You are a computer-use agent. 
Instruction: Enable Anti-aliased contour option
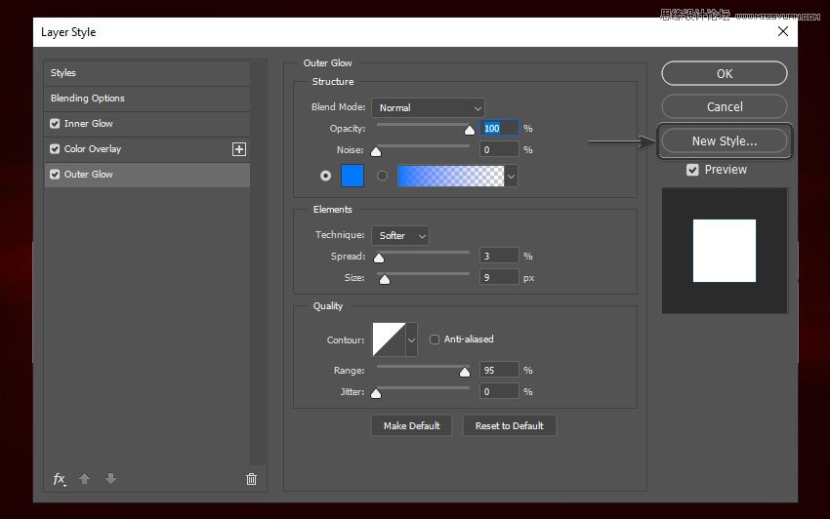[x=435, y=339]
